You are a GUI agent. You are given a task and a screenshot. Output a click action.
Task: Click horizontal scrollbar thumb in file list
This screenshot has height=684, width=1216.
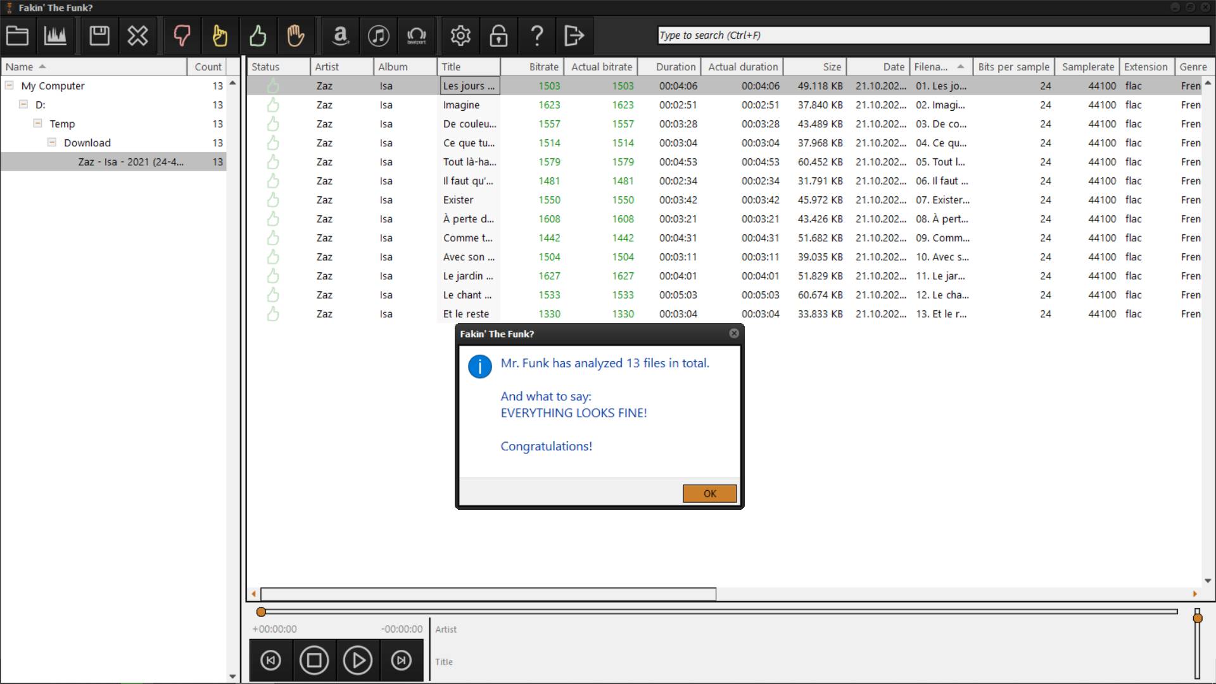(x=488, y=594)
